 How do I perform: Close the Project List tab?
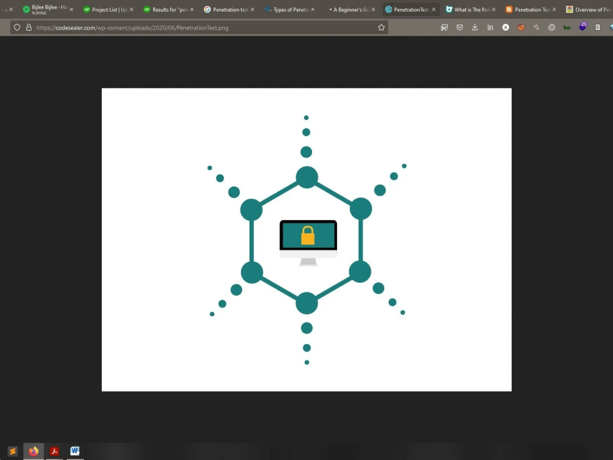coord(131,9)
